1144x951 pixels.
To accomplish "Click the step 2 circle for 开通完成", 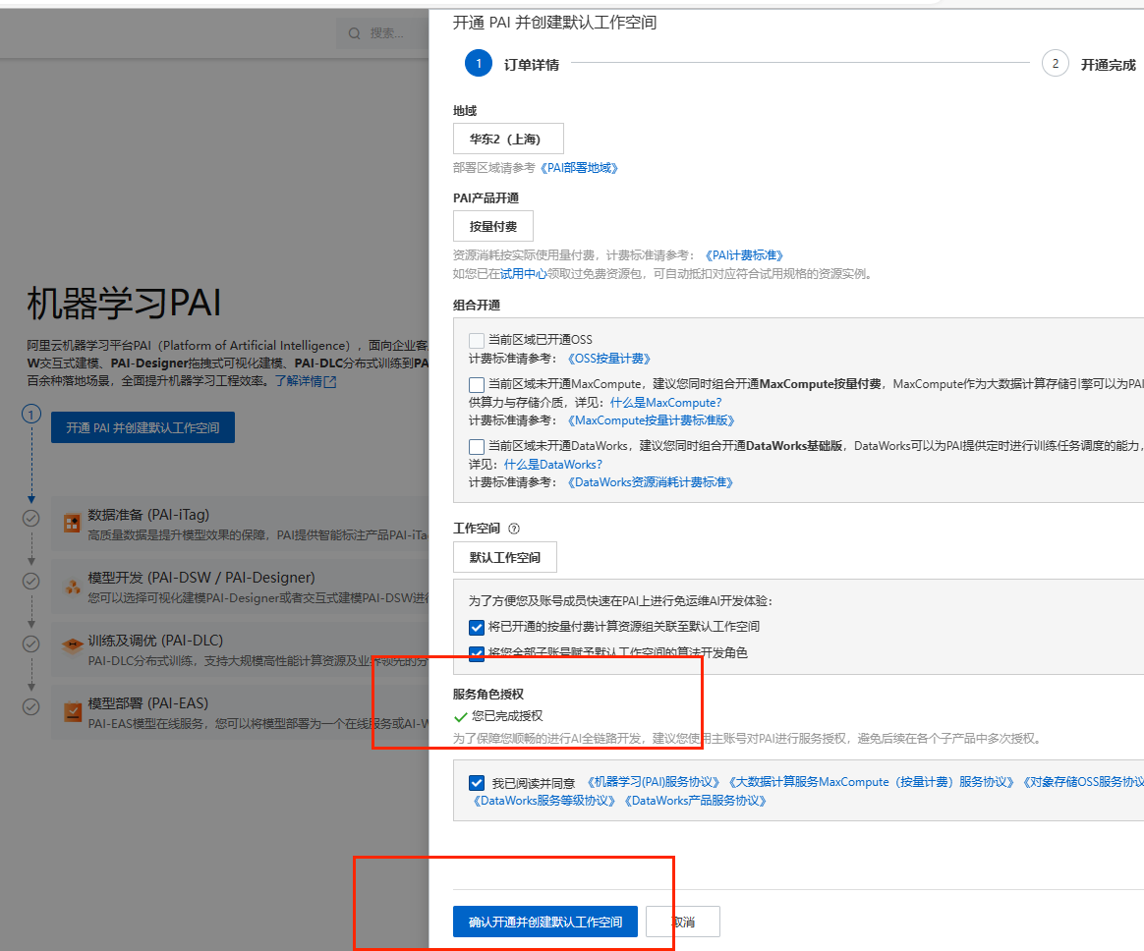I will pyautogui.click(x=1055, y=64).
